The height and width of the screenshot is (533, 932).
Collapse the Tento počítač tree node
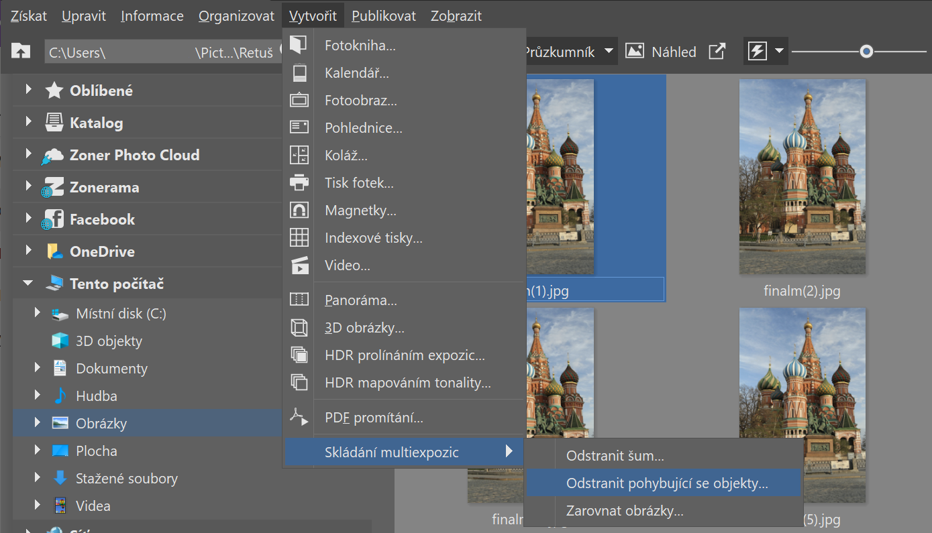point(28,284)
